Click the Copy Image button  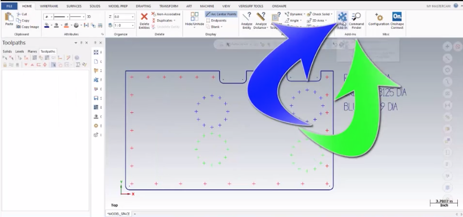pos(28,27)
